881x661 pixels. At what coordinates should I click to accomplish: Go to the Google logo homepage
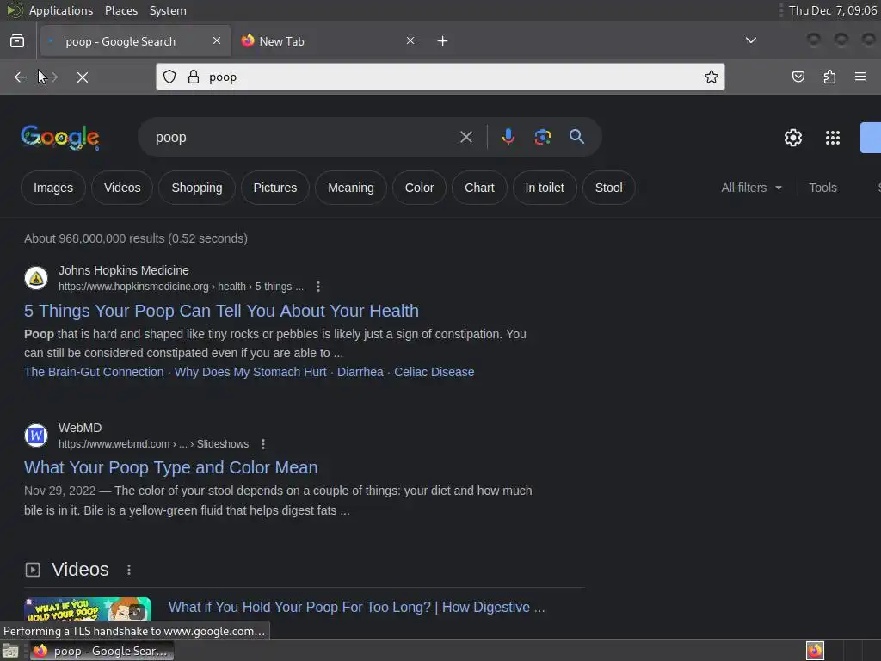(60, 137)
